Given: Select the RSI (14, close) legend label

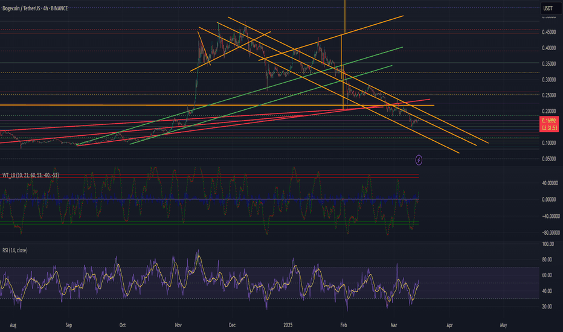Looking at the screenshot, I should (14, 250).
